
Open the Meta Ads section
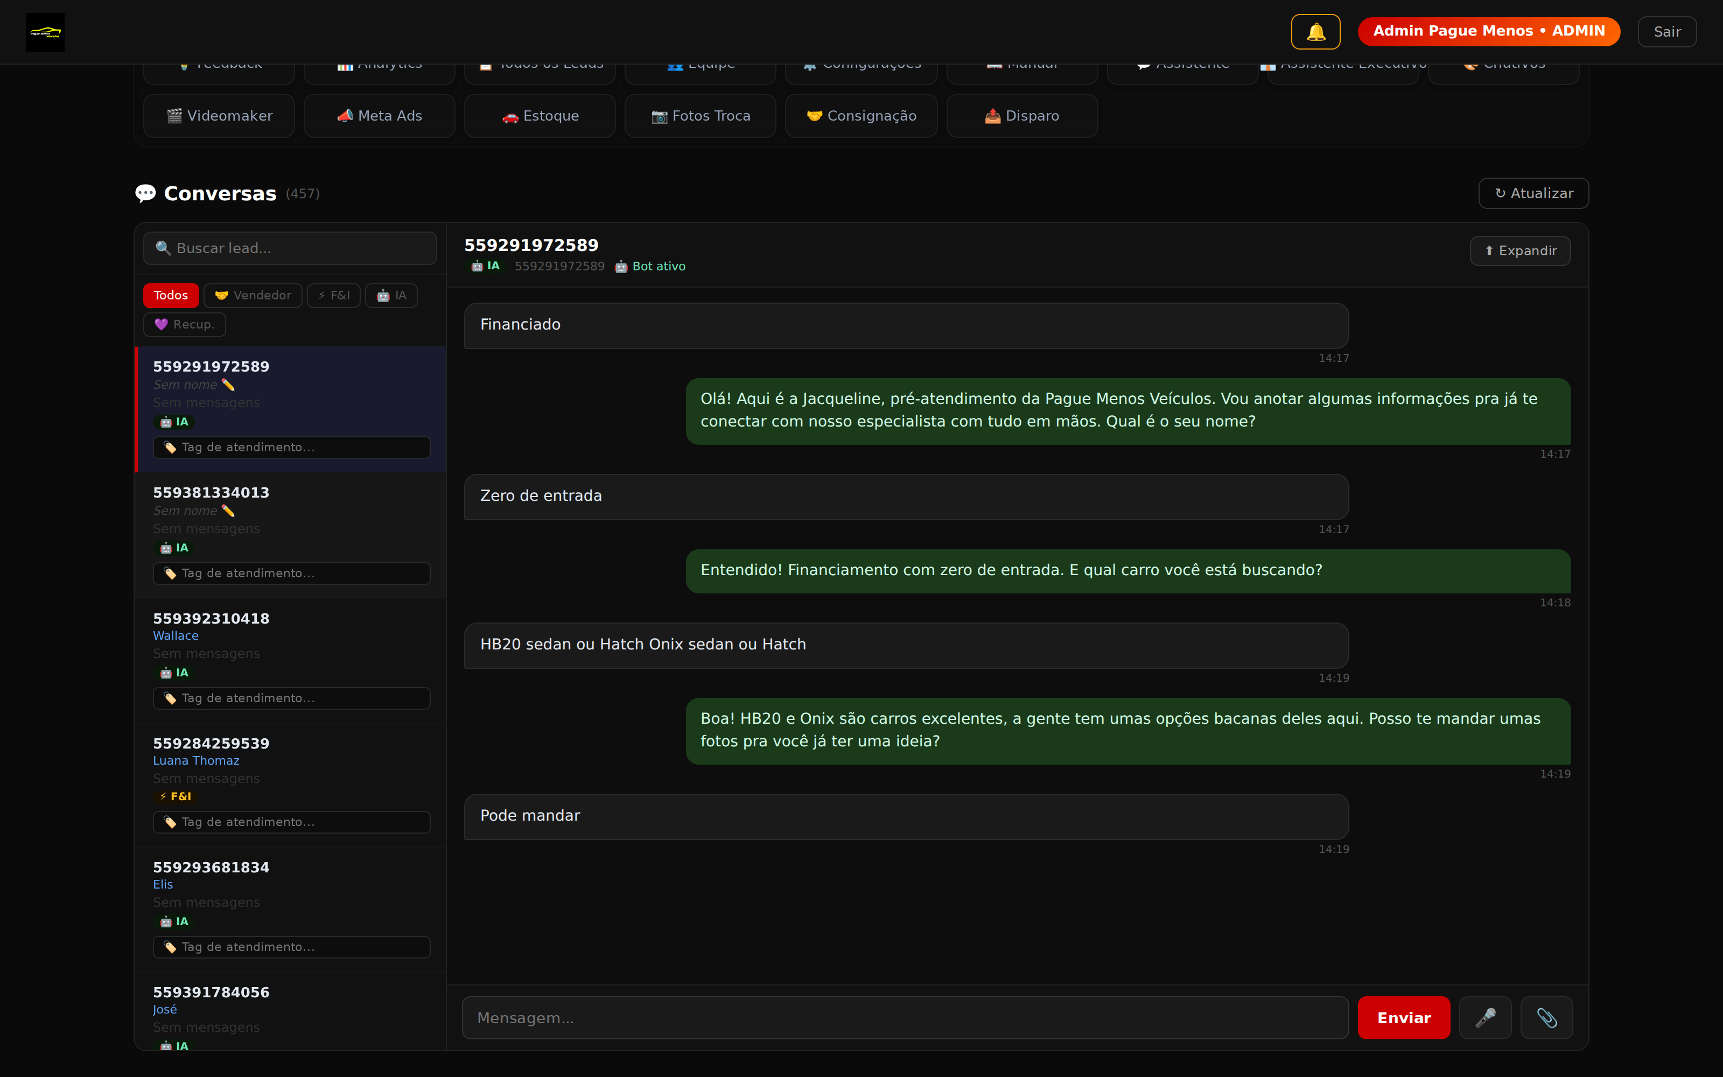(380, 115)
